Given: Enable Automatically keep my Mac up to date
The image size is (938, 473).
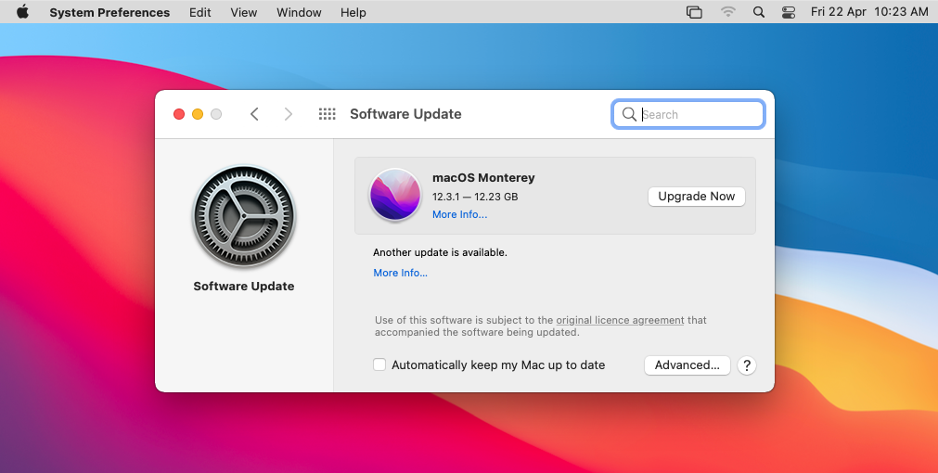Looking at the screenshot, I should 379,364.
